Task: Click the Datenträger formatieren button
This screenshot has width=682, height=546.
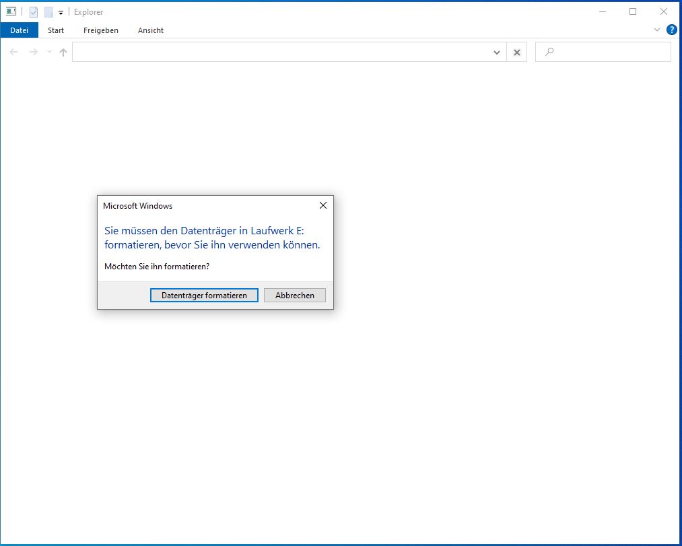Action: 204,296
